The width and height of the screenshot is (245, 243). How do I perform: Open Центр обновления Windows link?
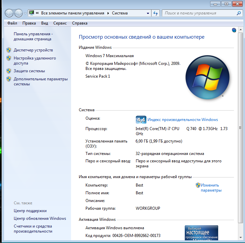40,218
